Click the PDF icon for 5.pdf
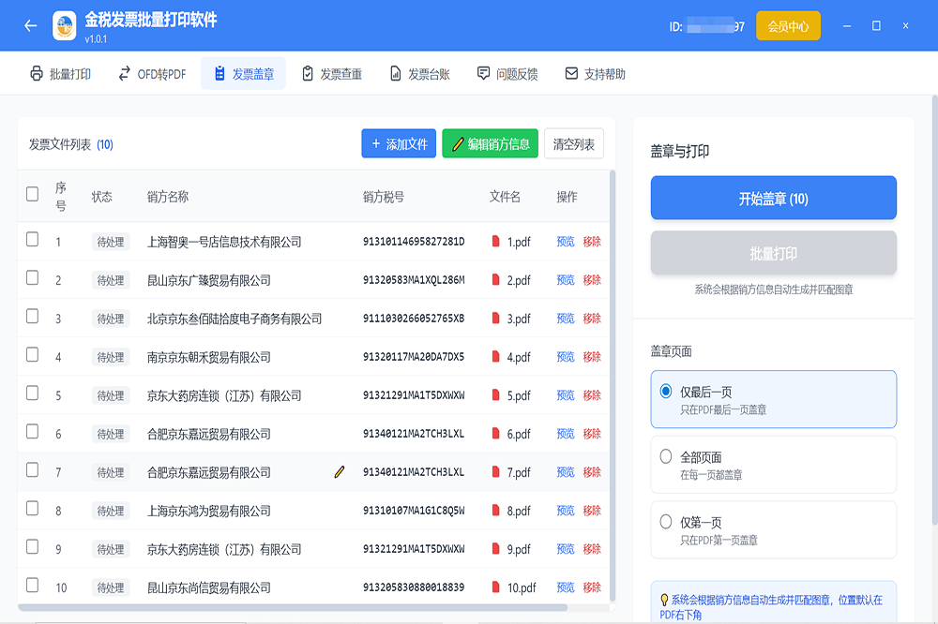 coord(496,395)
